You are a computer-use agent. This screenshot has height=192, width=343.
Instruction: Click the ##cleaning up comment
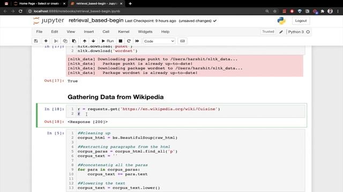click(94, 133)
